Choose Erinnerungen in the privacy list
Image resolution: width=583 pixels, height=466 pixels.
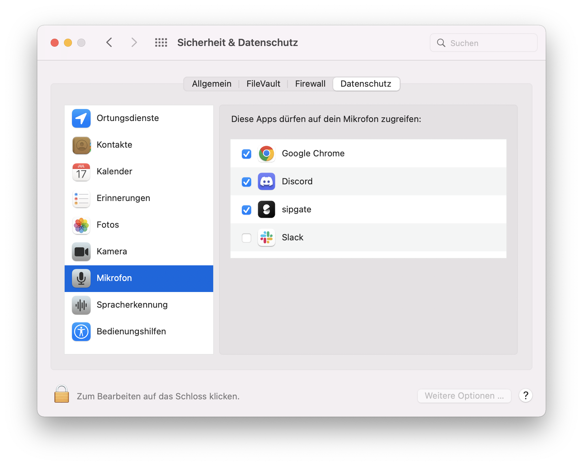pos(123,198)
